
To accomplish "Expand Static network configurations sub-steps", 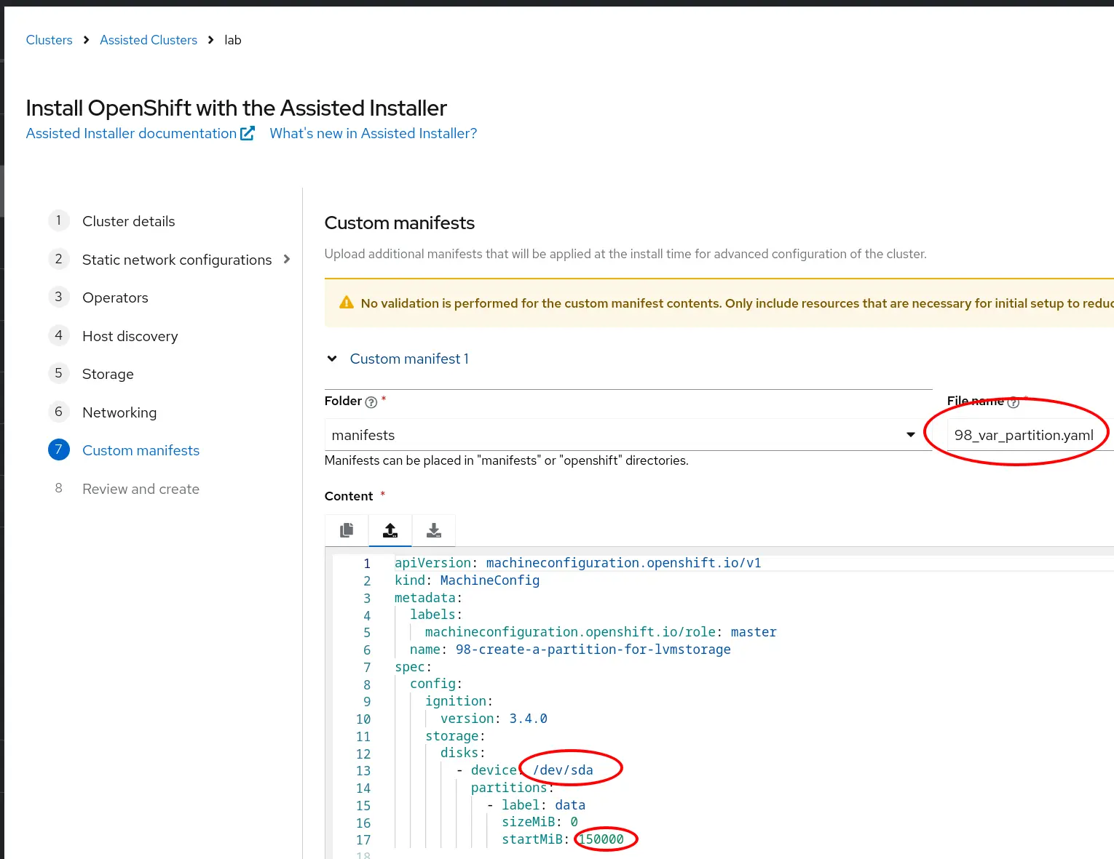I will 287,259.
